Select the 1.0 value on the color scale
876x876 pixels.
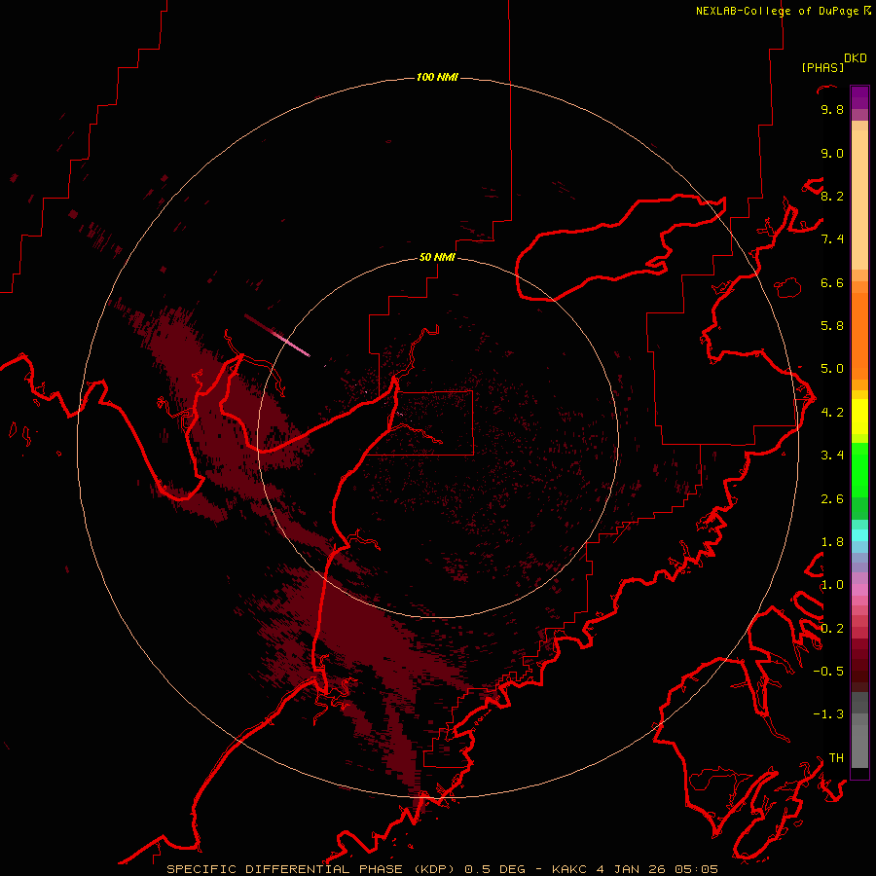832,585
